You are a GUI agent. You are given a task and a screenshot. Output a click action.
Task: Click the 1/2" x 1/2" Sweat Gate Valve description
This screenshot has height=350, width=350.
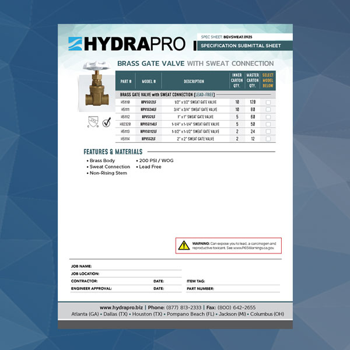195,102
